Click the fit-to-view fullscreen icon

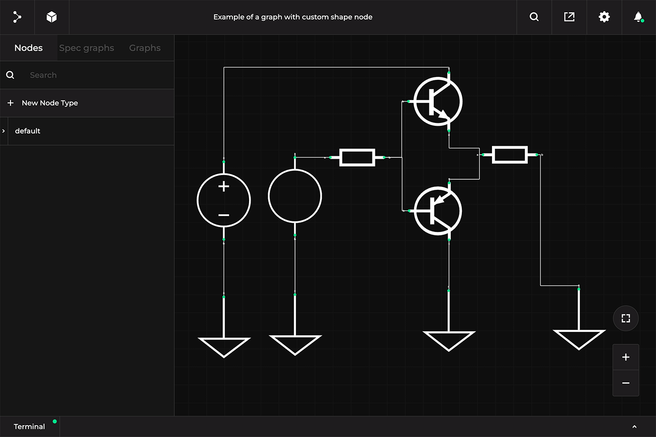(x=625, y=318)
